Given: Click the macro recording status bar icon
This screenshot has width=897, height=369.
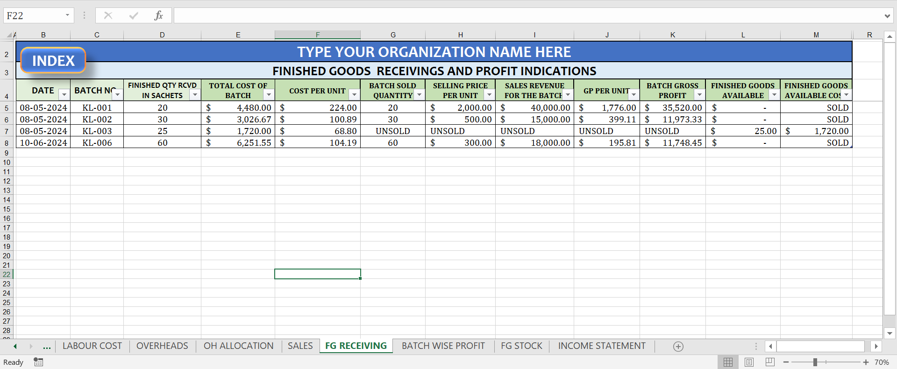Looking at the screenshot, I should [x=38, y=362].
